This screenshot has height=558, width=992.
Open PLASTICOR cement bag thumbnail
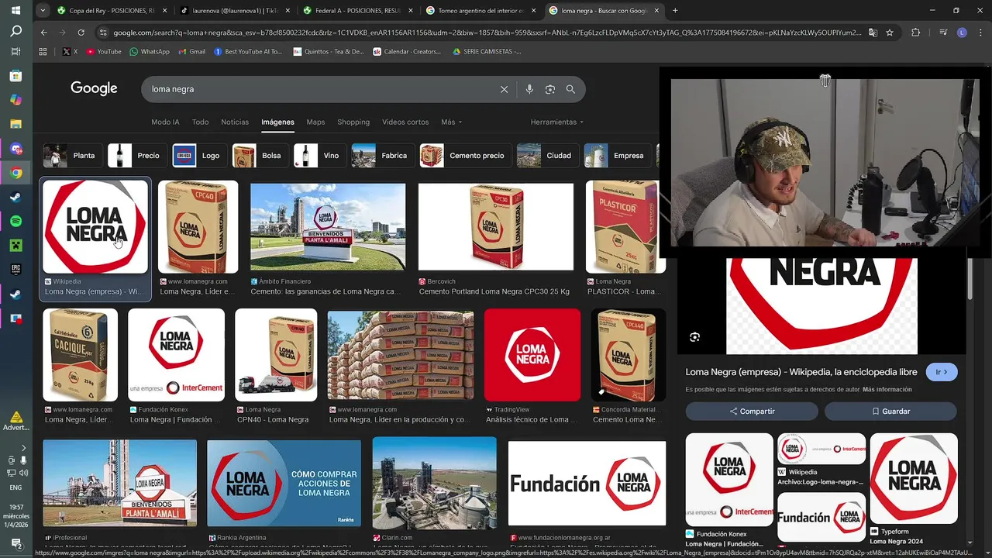(625, 226)
